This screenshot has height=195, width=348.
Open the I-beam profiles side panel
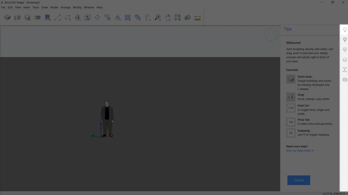tap(345, 70)
